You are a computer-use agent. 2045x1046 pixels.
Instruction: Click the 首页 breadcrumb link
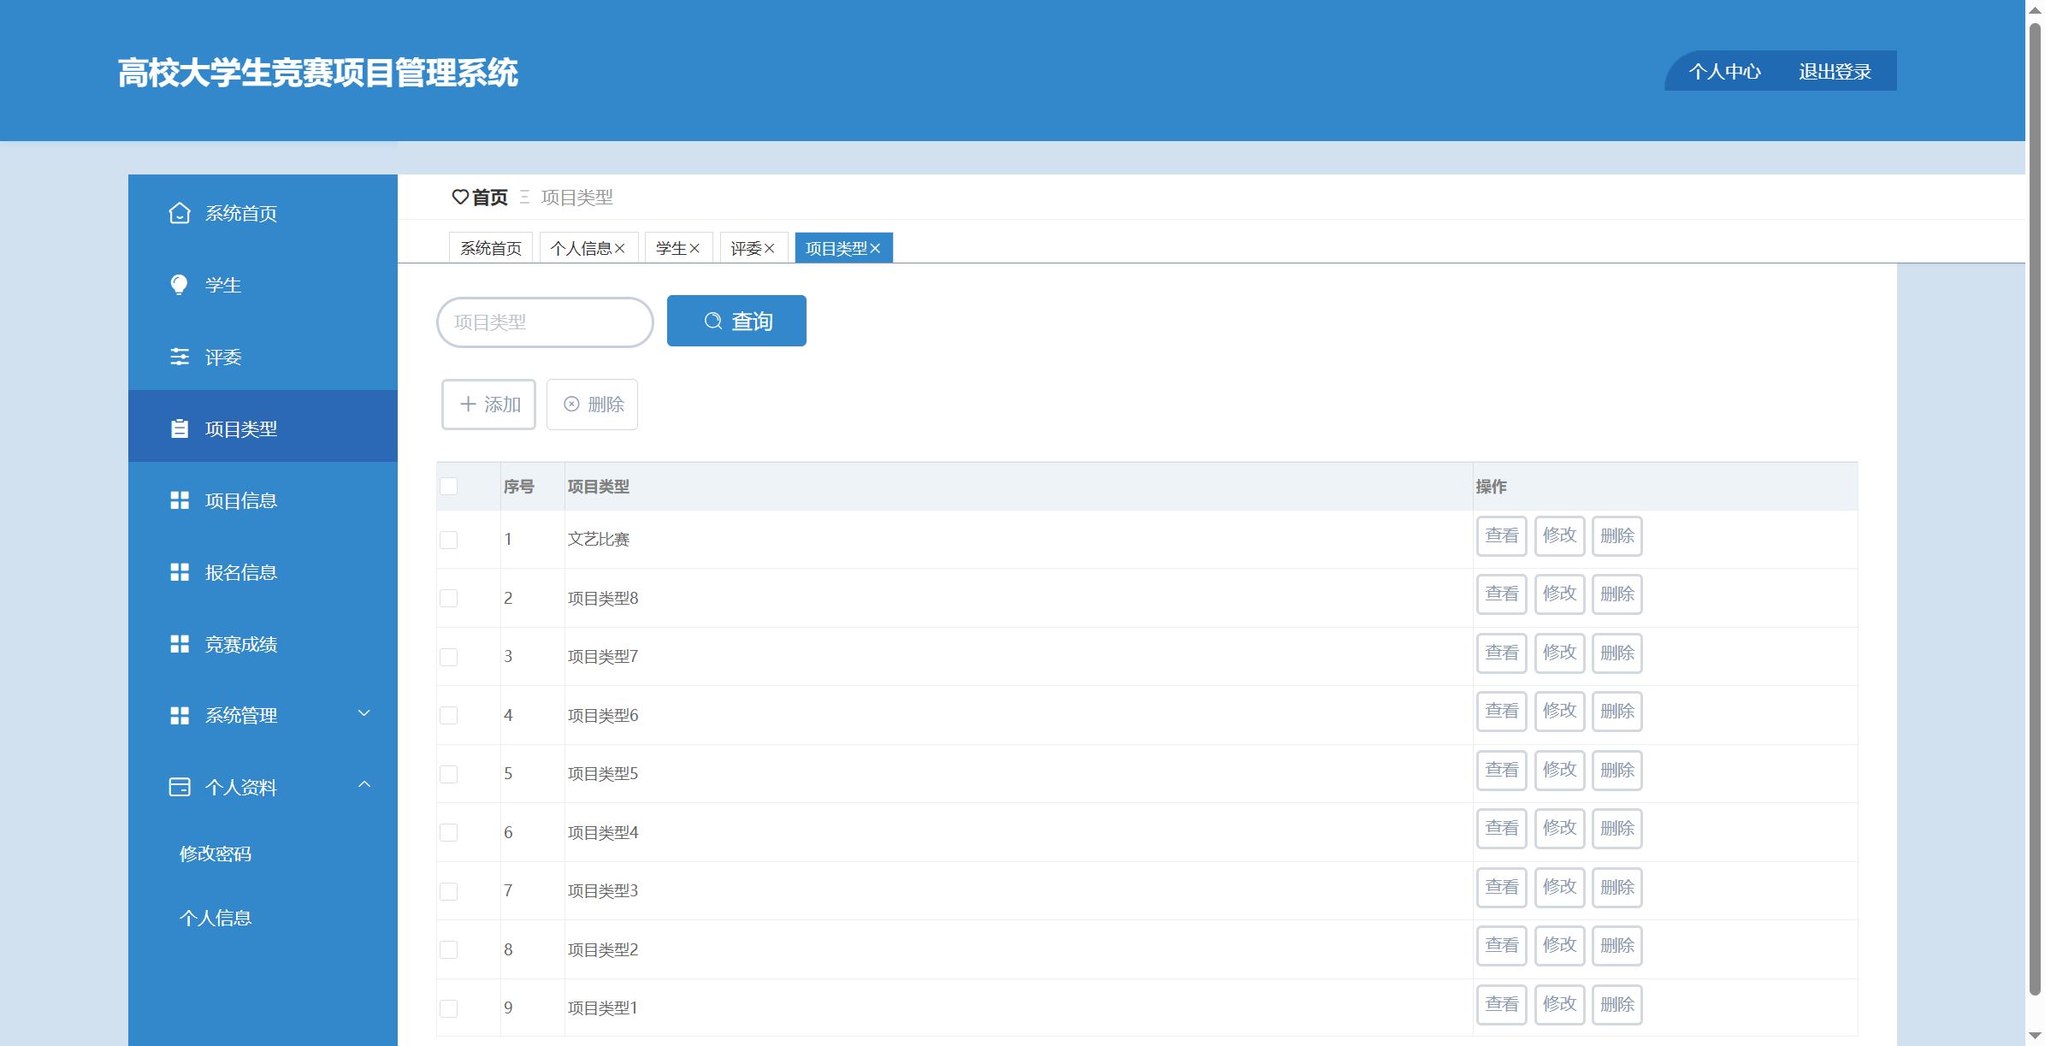(x=489, y=198)
